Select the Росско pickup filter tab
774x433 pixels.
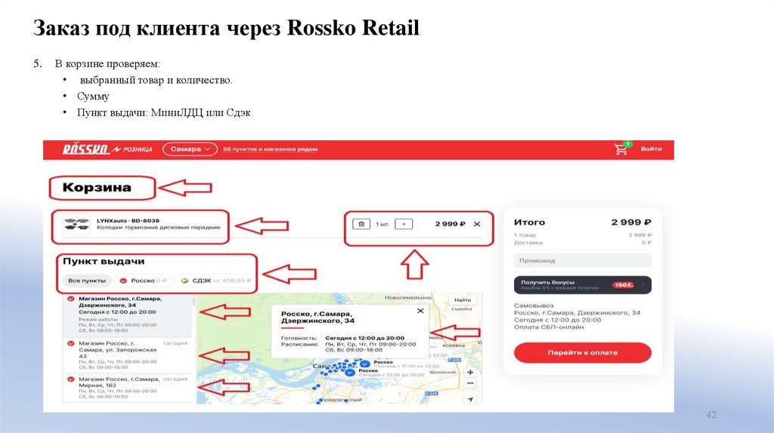coord(143,281)
